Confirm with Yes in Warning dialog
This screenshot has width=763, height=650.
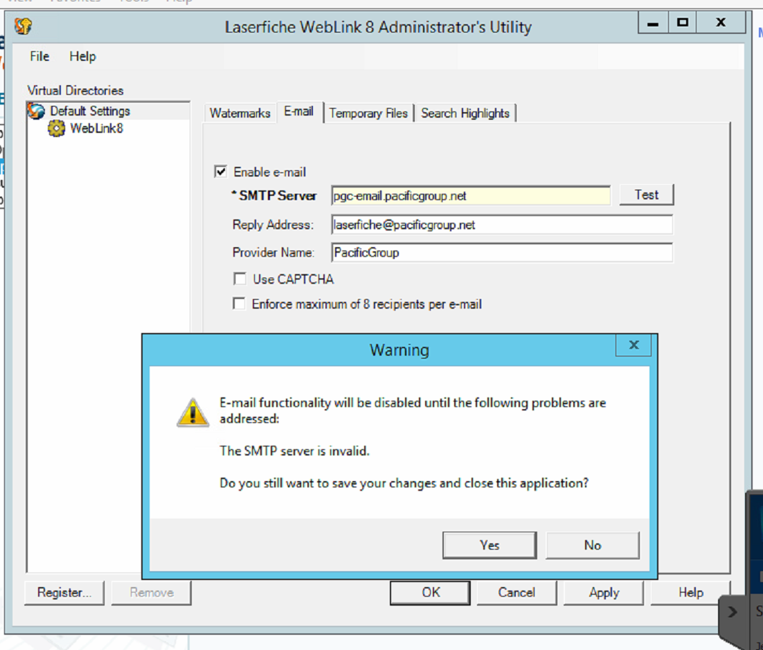490,545
